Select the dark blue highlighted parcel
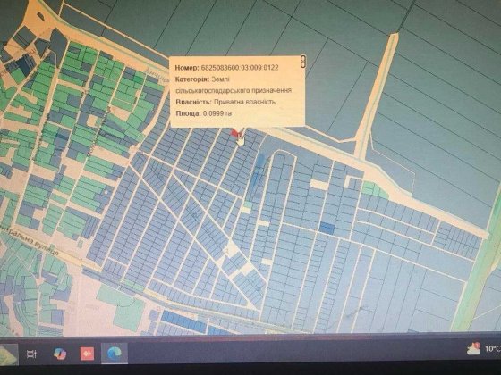This screenshot has height=375, width=501. point(327,228)
